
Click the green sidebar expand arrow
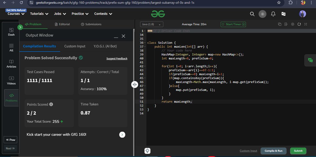(20, 27)
